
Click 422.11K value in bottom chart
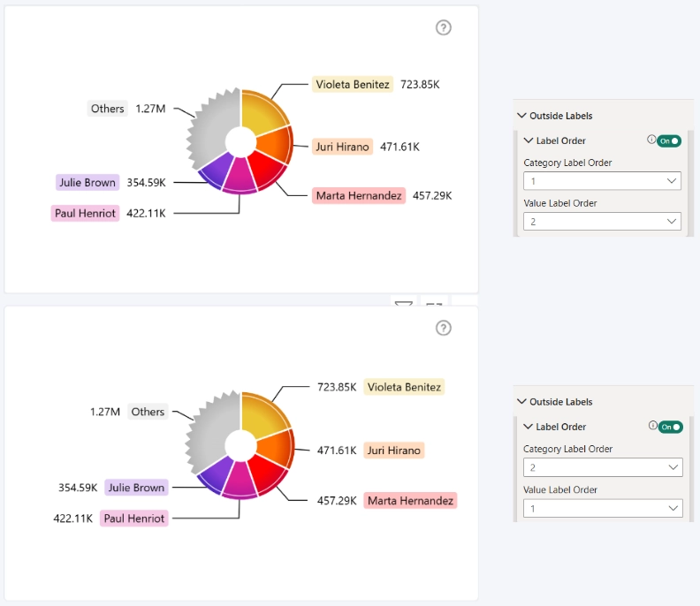pos(72,518)
